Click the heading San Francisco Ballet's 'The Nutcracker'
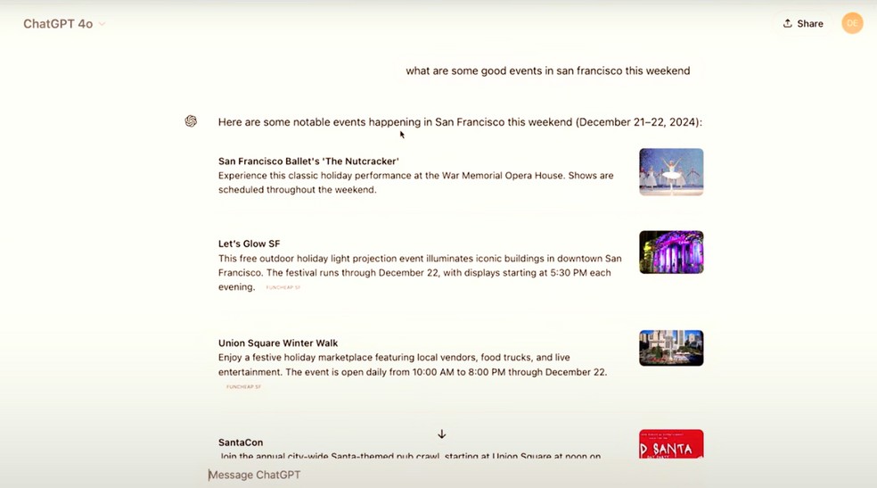The height and width of the screenshot is (488, 877). [308, 161]
